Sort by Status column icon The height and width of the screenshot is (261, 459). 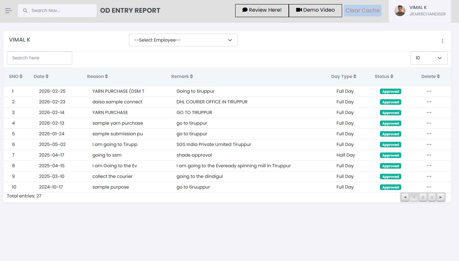(x=392, y=77)
